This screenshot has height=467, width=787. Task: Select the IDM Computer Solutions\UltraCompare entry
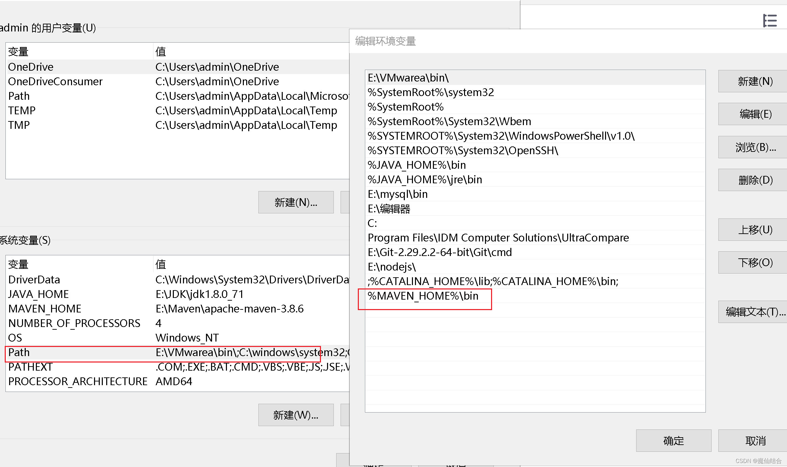click(535, 238)
